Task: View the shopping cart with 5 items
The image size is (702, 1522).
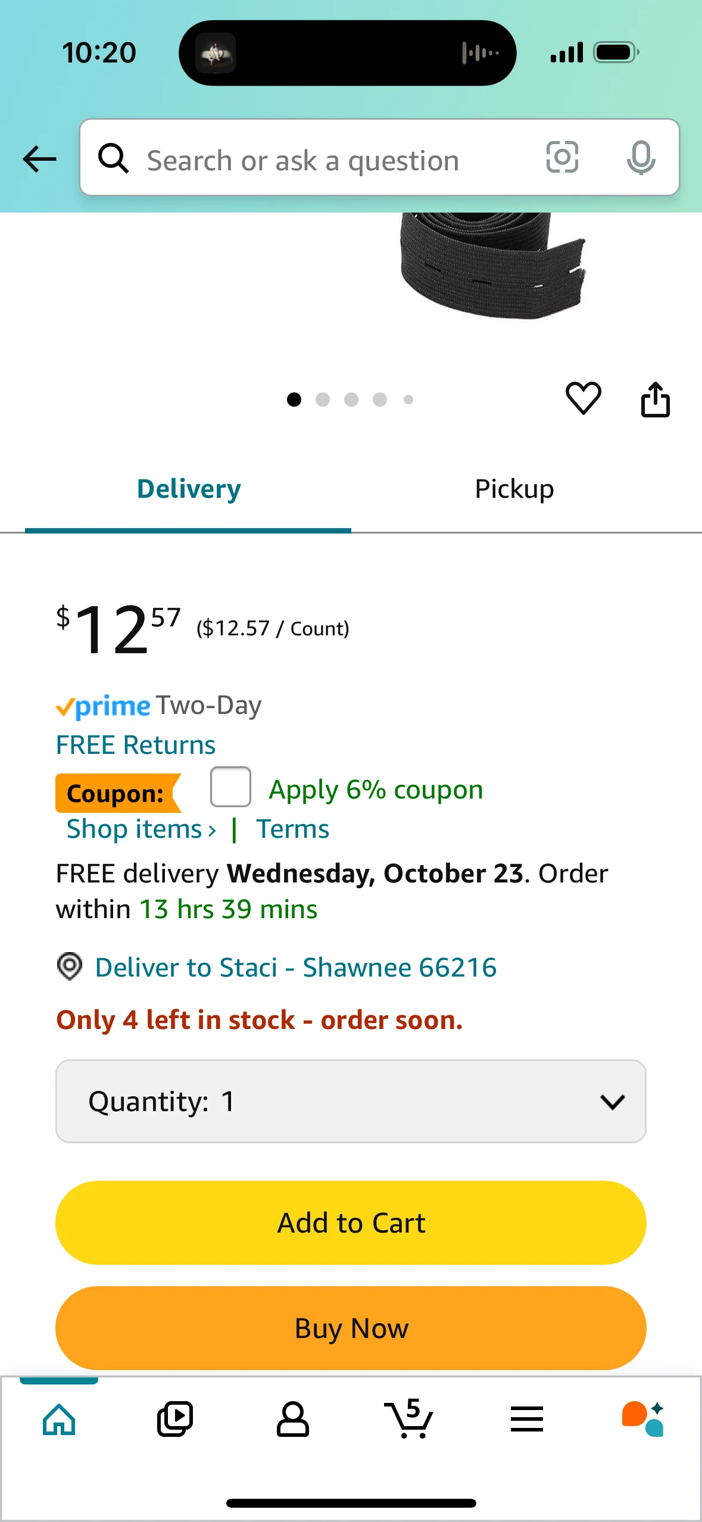Action: click(409, 1420)
